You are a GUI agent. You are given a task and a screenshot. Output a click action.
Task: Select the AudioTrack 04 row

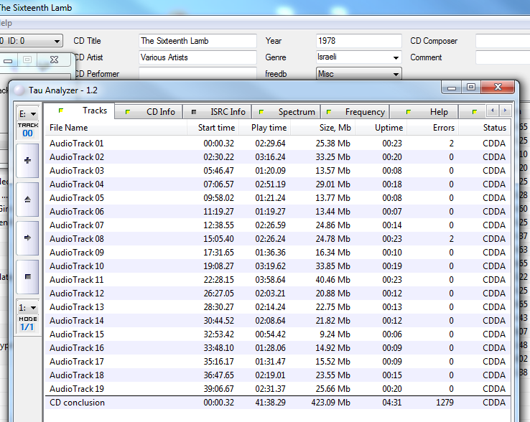click(277, 184)
